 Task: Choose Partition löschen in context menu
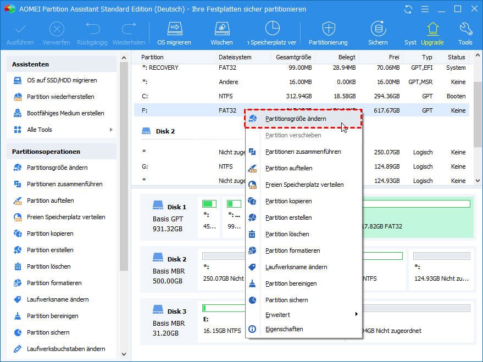pos(303,234)
